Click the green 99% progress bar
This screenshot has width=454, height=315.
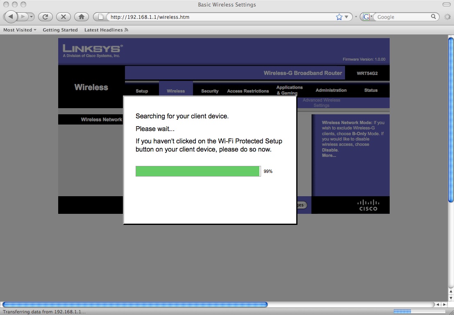(x=198, y=171)
